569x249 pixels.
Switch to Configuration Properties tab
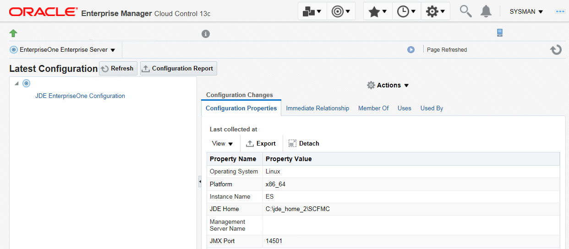tap(241, 108)
